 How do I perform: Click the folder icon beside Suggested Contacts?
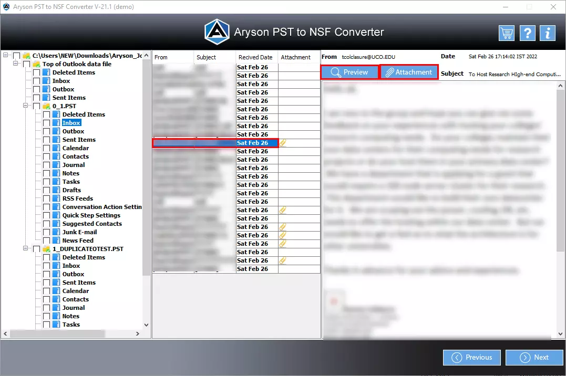[56, 224]
